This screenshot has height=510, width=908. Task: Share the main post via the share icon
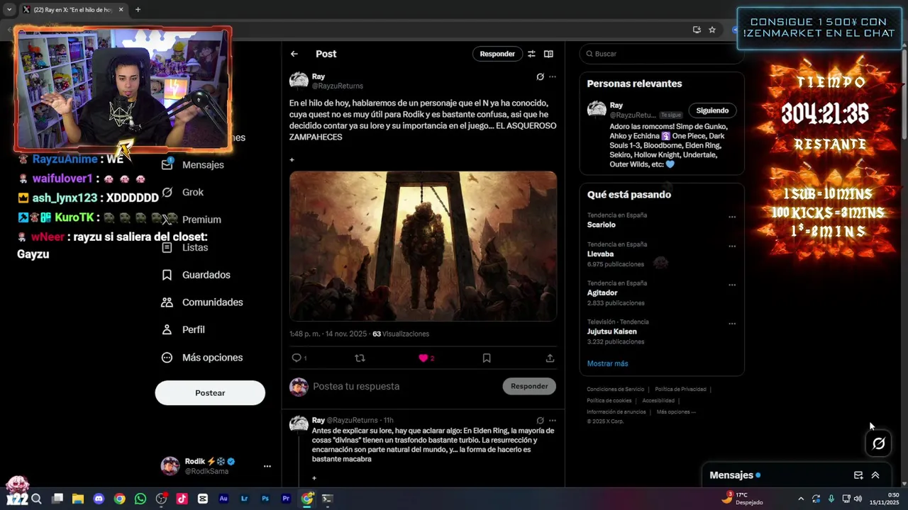click(550, 358)
